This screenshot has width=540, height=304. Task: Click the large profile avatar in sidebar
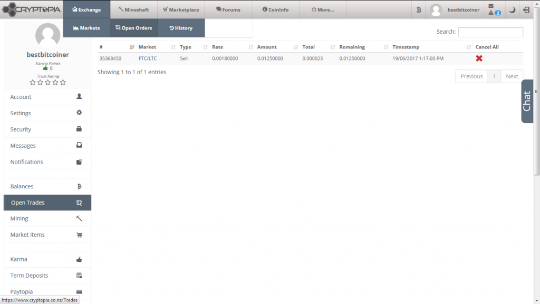[x=47, y=35]
